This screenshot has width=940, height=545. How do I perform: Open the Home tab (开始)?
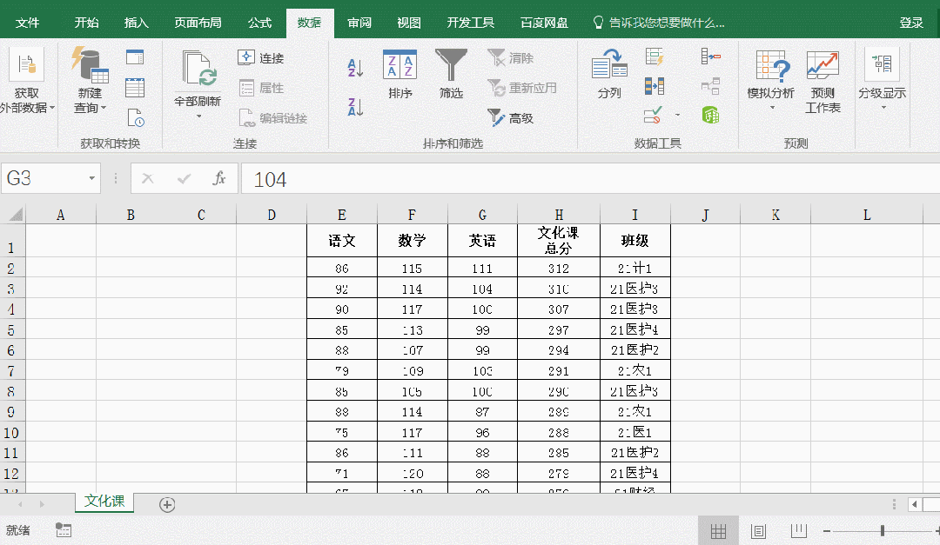tap(86, 23)
